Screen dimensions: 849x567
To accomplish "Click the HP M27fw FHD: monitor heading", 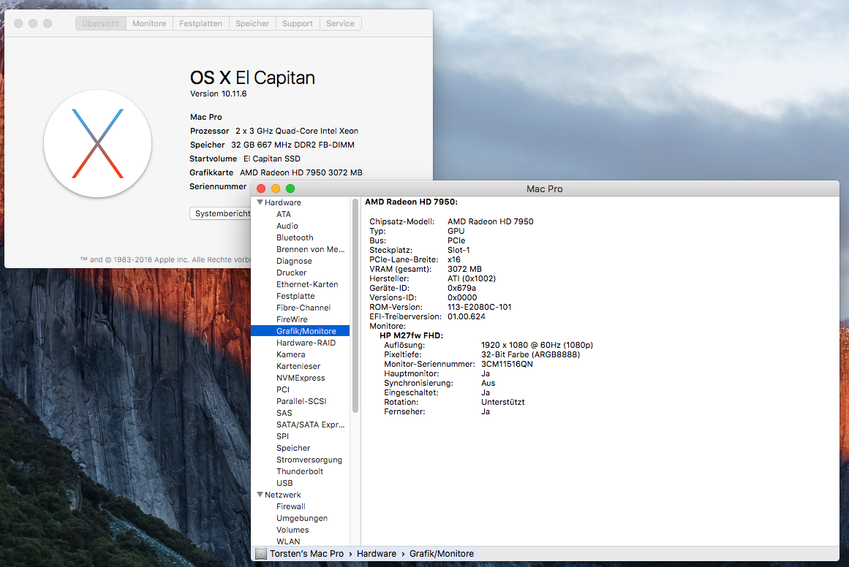I will pyautogui.click(x=411, y=335).
